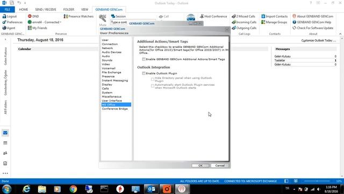This screenshot has width=344, height=194.
Task: Open File Explorer from the taskbar
Action: [x=42, y=189]
